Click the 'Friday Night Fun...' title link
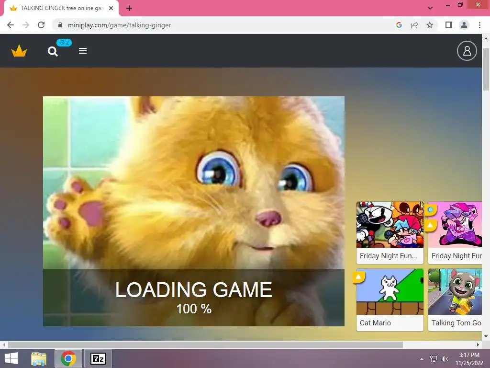This screenshot has width=490, height=368. point(388,256)
